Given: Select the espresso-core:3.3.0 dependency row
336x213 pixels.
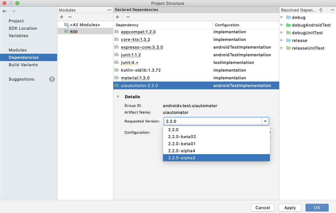Looking at the screenshot, I should 142,47.
